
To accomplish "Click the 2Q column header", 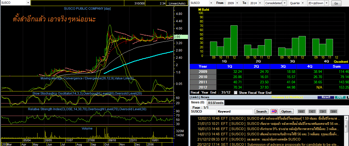I will coord(257,66).
